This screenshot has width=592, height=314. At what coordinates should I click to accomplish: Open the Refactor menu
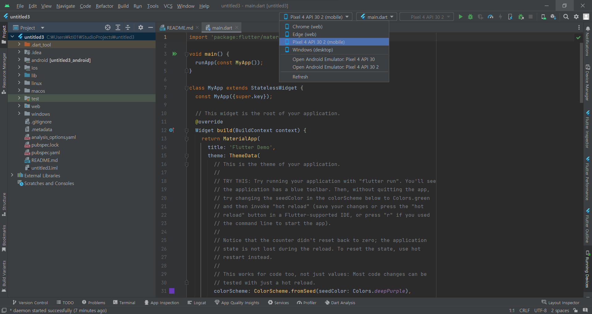[104, 6]
